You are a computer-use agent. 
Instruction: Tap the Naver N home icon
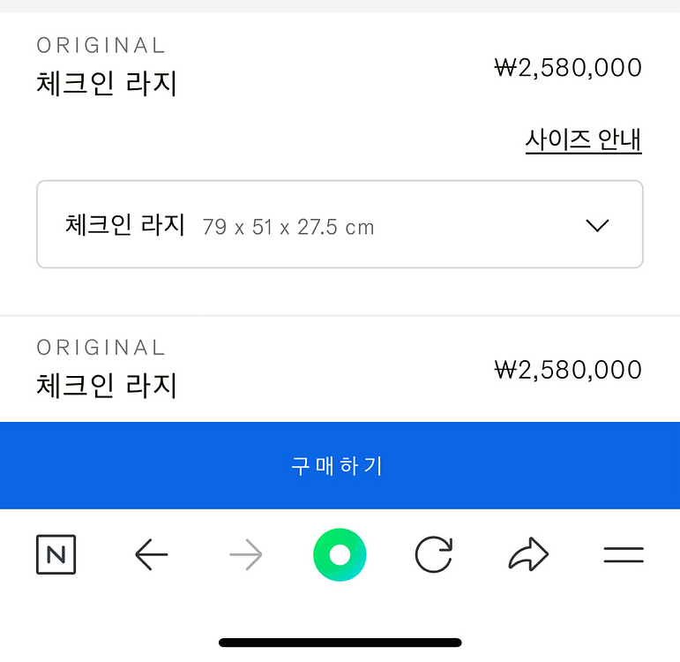point(56,555)
